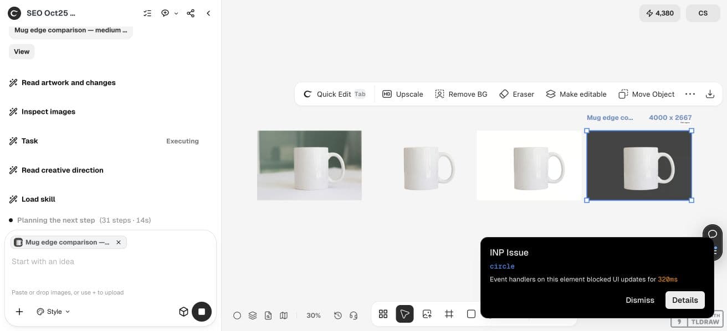The width and height of the screenshot is (727, 331).
Task: Click the circle icon in the bottom bar
Action: [237, 315]
